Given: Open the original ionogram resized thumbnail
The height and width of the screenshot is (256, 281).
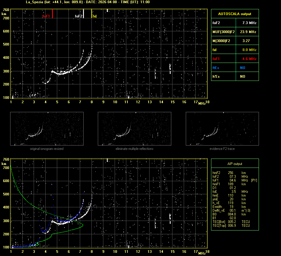Looking at the screenshot, I should [x=47, y=129].
